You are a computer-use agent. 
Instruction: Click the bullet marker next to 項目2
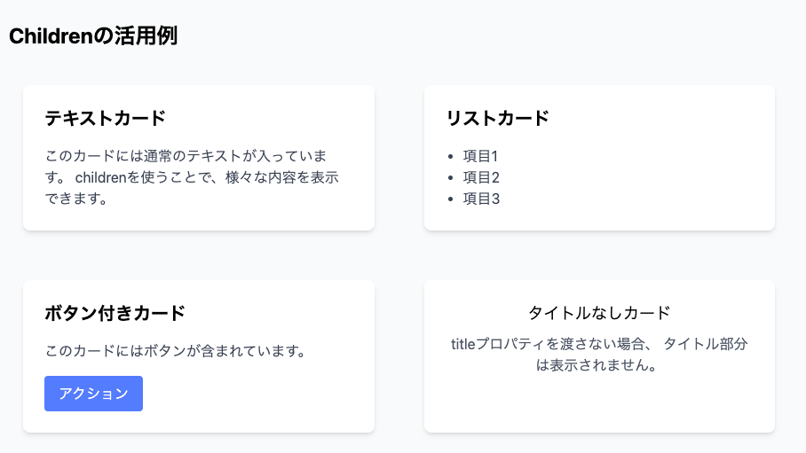tap(453, 178)
